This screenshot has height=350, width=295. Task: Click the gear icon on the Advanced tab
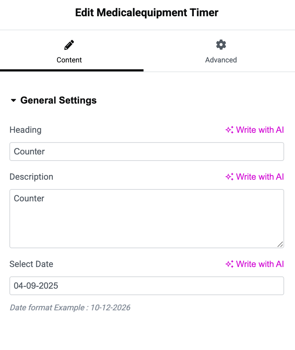point(221,45)
